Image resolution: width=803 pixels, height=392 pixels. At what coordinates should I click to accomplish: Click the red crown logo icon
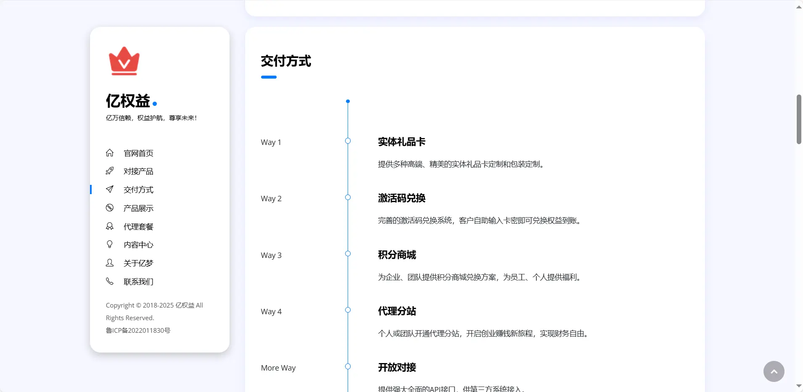(x=124, y=61)
